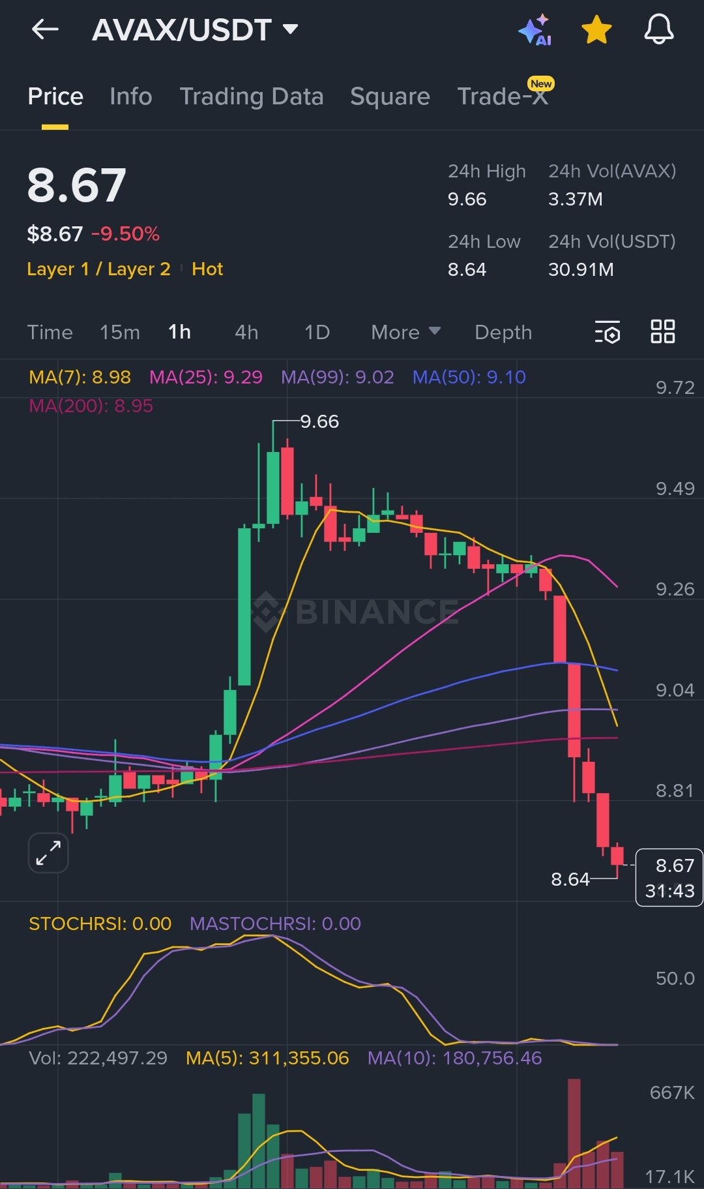Tap the volume MA(10): 180,756.46 label
Image resolution: width=704 pixels, height=1189 pixels.
[x=455, y=1058]
